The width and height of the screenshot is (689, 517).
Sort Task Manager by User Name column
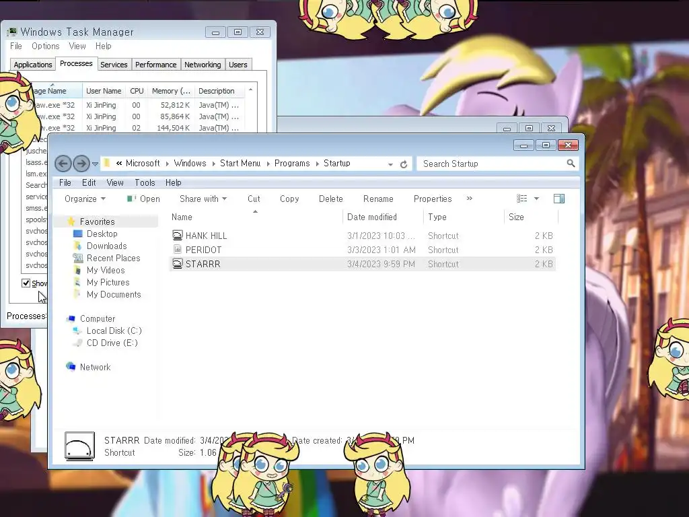(x=104, y=91)
